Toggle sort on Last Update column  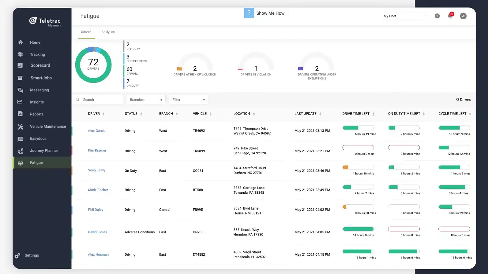point(320,114)
